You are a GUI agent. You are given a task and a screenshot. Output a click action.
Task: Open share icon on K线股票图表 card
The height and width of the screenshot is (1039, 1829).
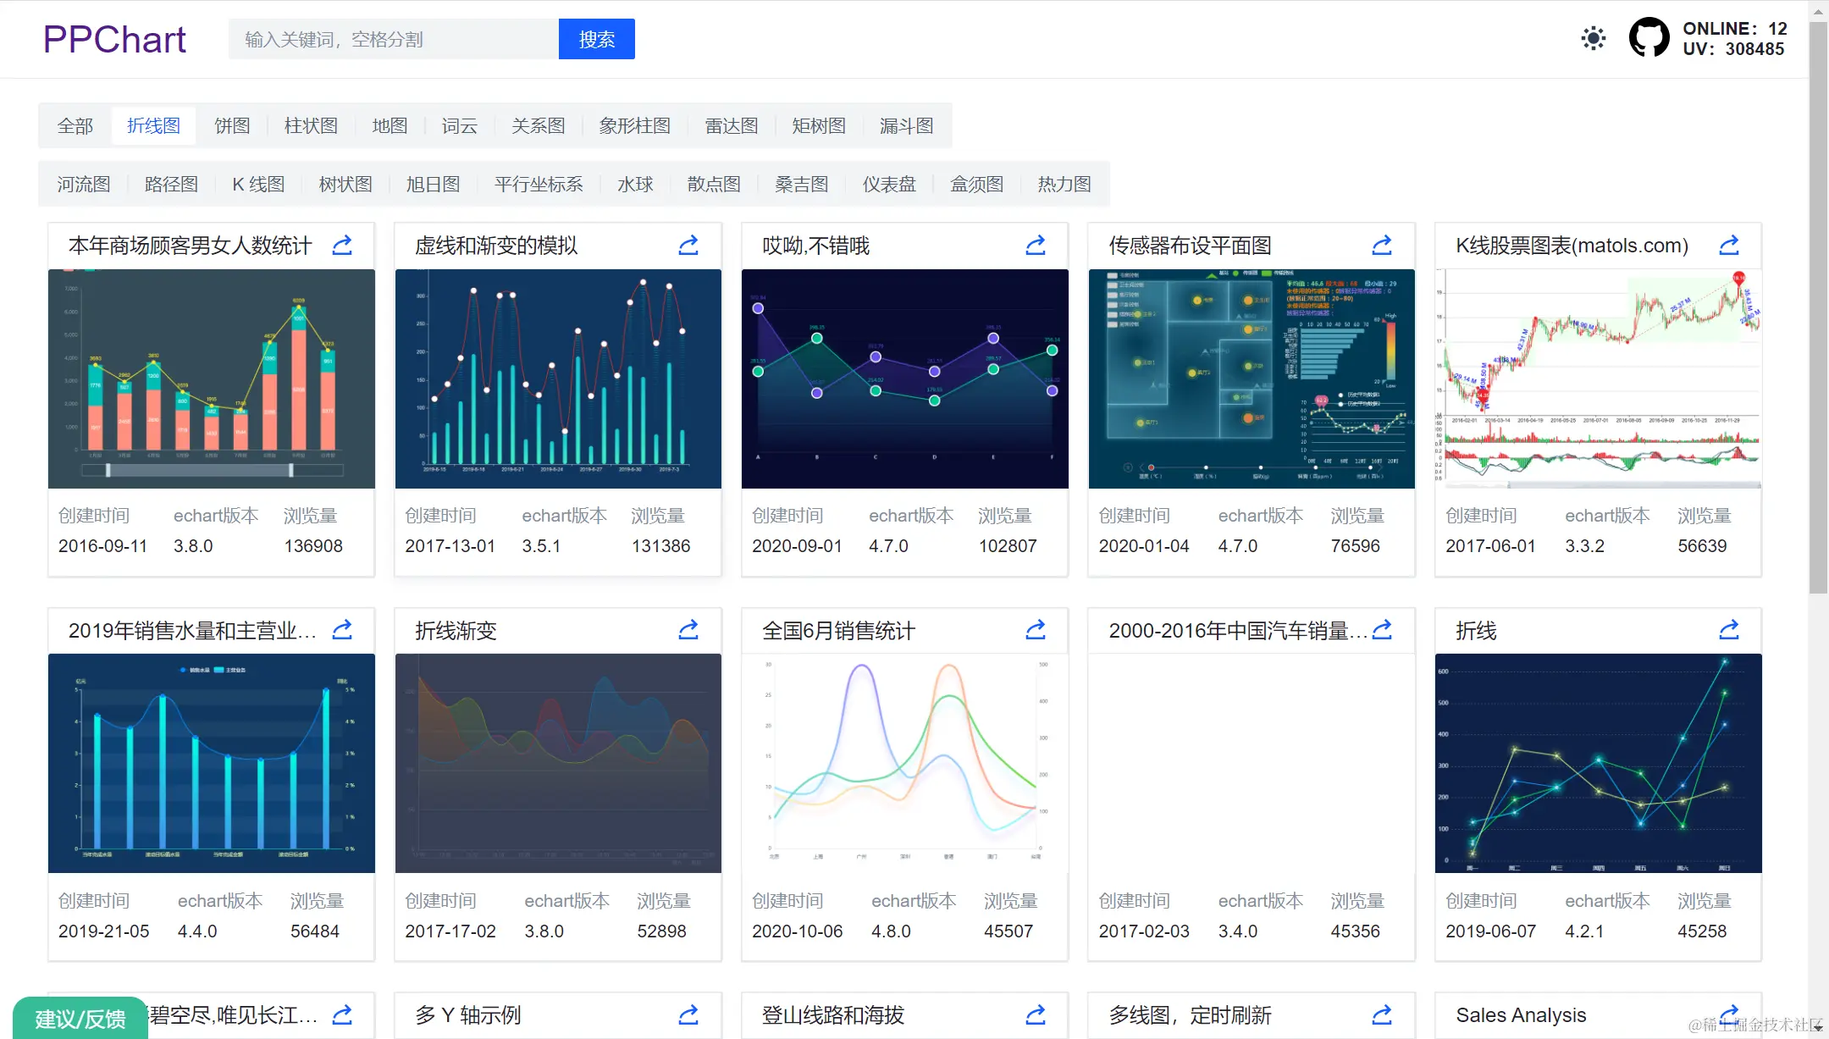coord(1729,246)
